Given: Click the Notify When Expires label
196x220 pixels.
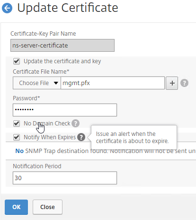Looking at the screenshot, I should click(x=50, y=137).
